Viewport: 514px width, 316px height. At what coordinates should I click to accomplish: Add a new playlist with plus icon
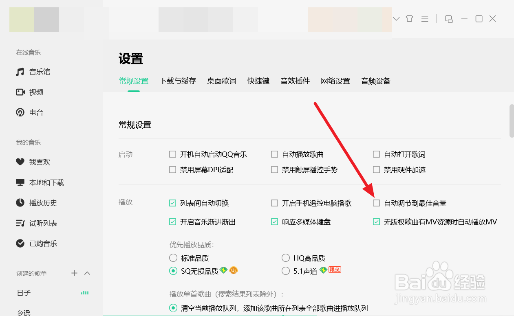(74, 273)
